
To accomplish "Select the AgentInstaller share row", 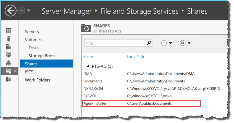I will (x=141, y=103).
